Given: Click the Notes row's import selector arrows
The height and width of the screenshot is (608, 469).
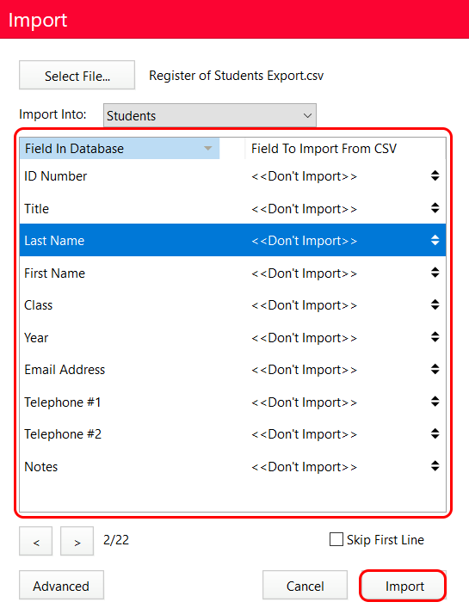Looking at the screenshot, I should [435, 466].
